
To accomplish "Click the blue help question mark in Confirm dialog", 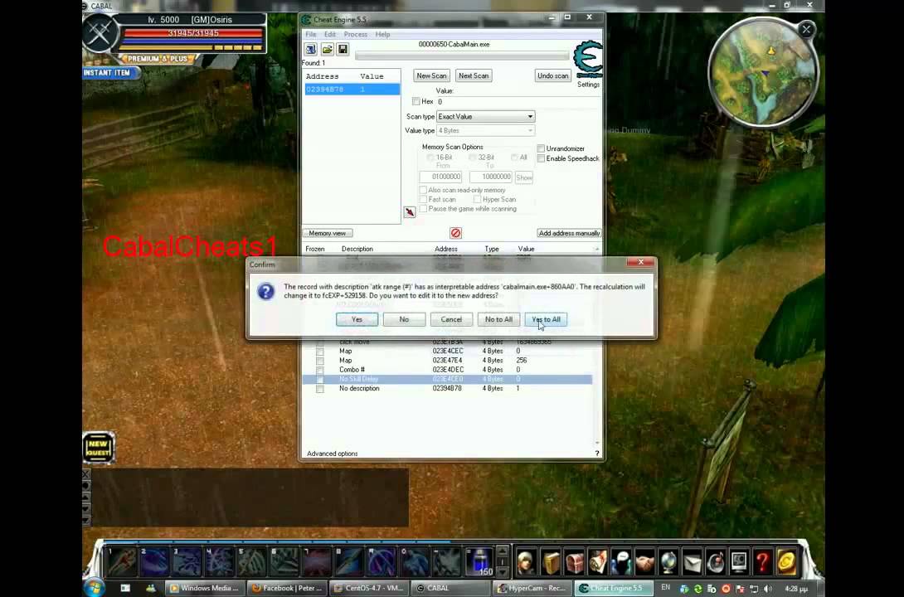I will (265, 292).
